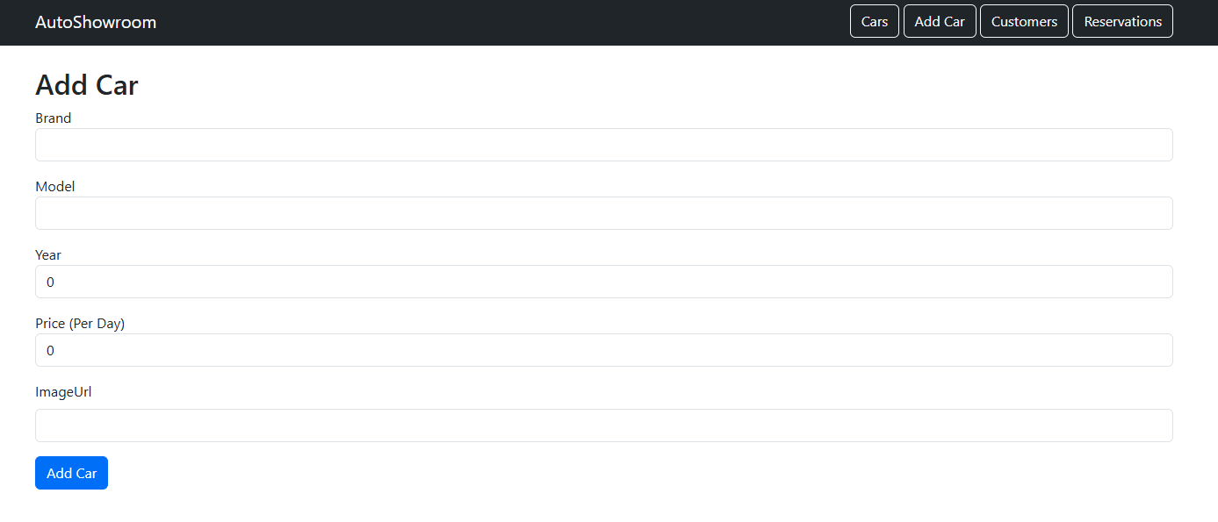Click the Price (Per Day) input
The width and height of the screenshot is (1218, 522).
point(603,350)
